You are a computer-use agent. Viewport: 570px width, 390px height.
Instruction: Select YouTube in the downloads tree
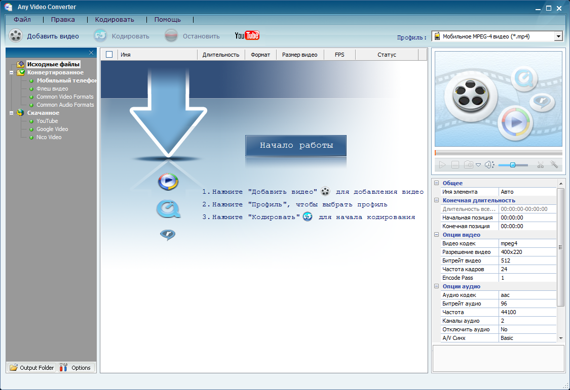click(x=47, y=121)
